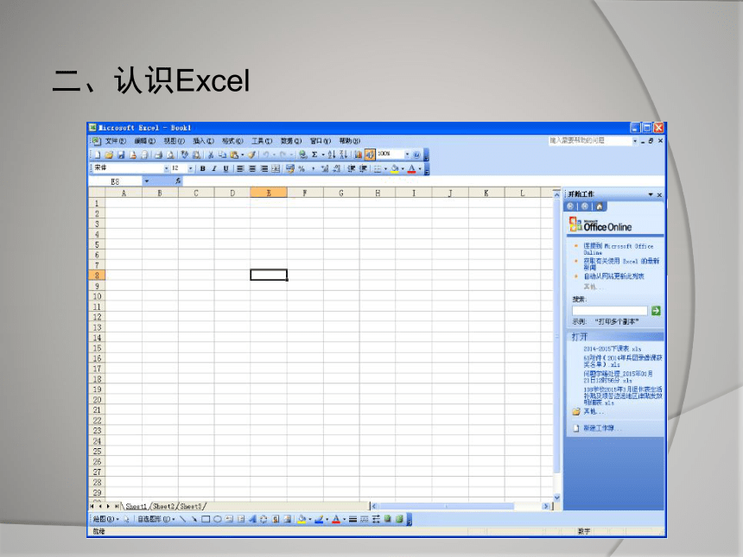Open the font size 12 dropdown
Screen dimensions: 743x557
(190, 168)
